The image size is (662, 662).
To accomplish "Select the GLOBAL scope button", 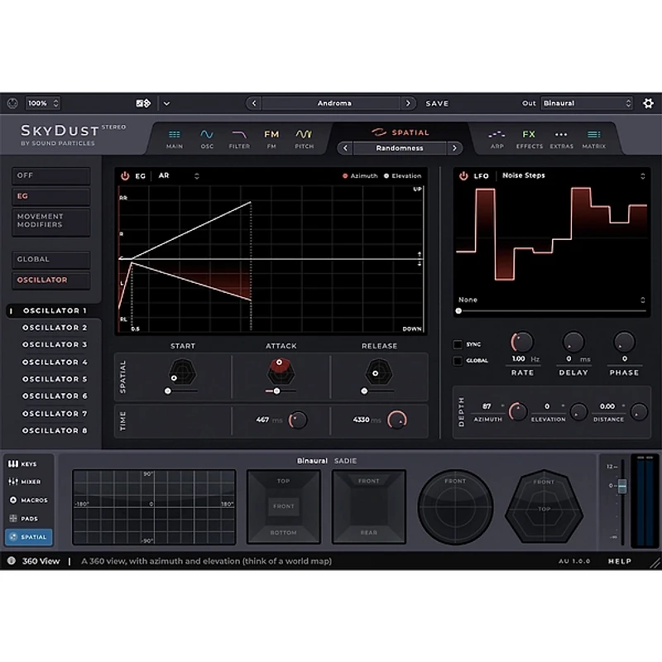I will (51, 259).
